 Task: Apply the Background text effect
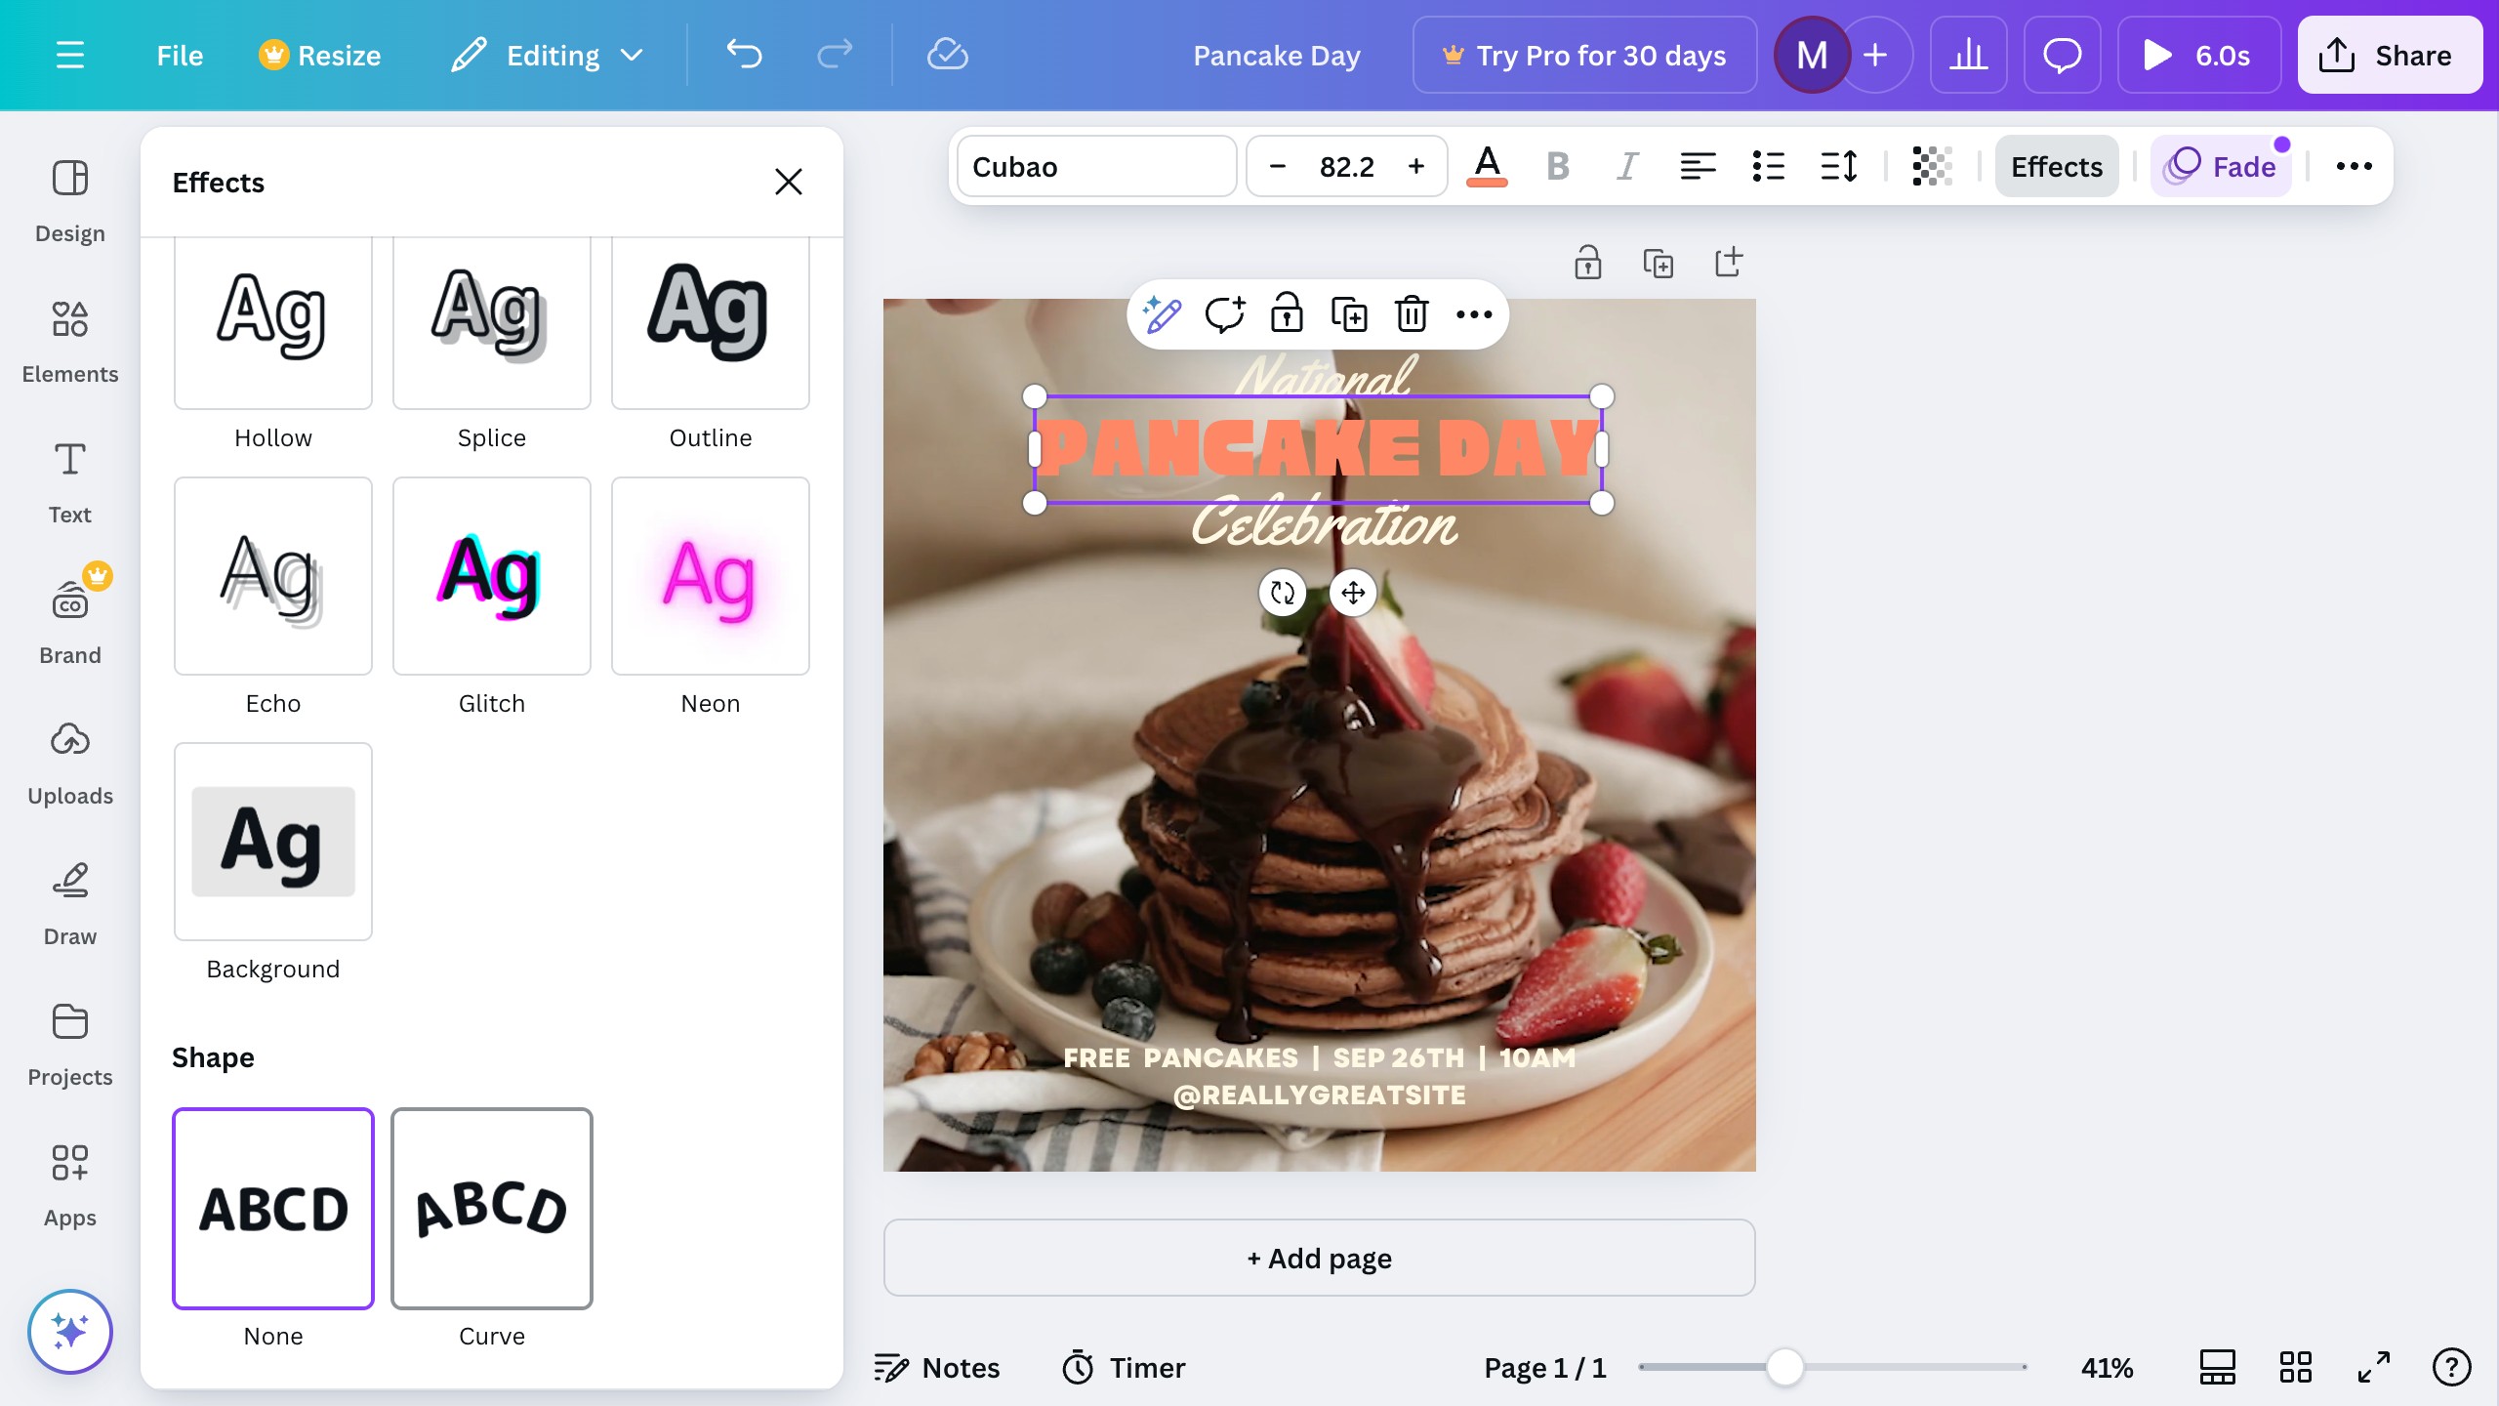coord(273,842)
